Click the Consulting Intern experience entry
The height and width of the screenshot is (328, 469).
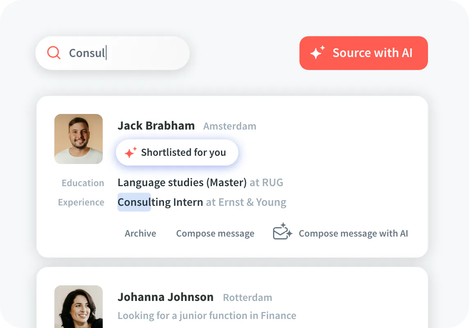coord(160,202)
